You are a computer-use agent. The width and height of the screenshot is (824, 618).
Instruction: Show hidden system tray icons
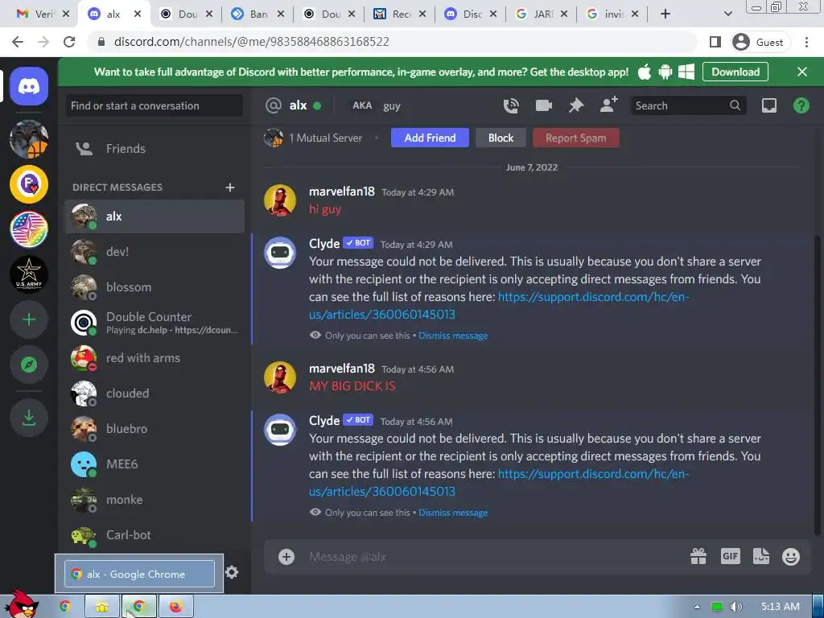coord(697,607)
